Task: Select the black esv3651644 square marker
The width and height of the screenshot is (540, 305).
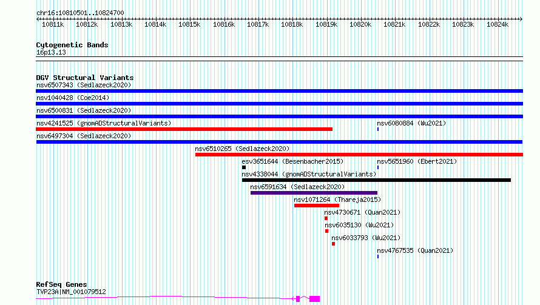Action: coord(244,167)
